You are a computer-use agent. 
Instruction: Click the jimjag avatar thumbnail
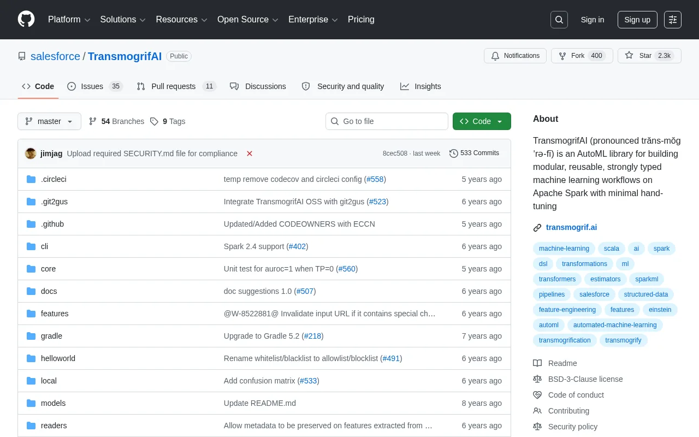pyautogui.click(x=31, y=153)
